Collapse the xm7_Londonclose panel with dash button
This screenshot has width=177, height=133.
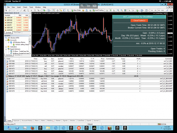pos(165,17)
